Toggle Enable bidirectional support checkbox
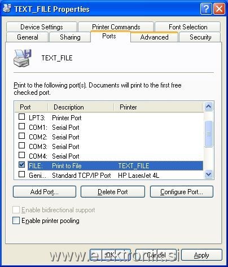The width and height of the screenshot is (228, 267). (16, 209)
